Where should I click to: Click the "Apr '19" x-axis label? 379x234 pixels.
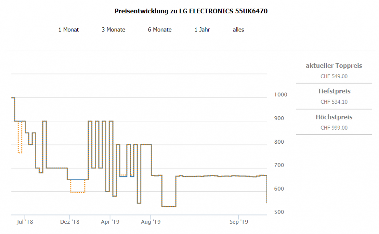click(x=110, y=222)
